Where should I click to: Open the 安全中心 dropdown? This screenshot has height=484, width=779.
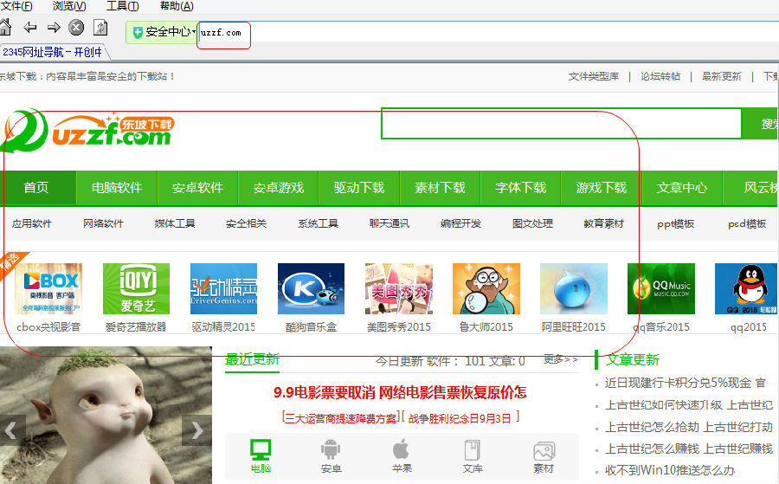click(x=162, y=32)
